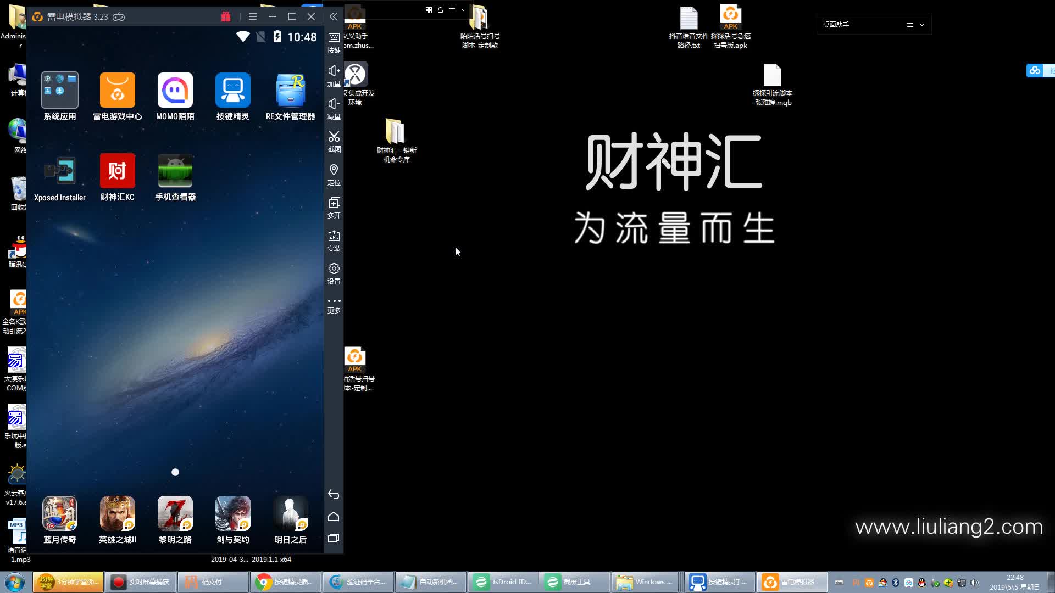Select 财神汇一键新机命令库 folder
Image resolution: width=1055 pixels, height=593 pixels.
coord(396,141)
